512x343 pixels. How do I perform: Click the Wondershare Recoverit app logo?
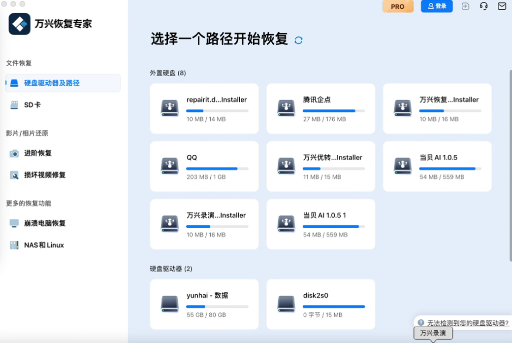(x=19, y=24)
